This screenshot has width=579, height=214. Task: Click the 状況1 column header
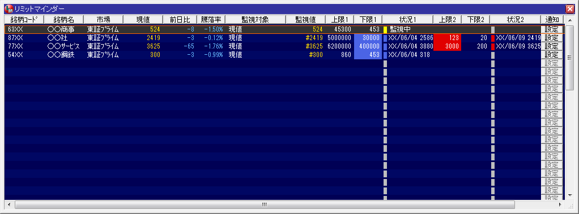(x=408, y=20)
